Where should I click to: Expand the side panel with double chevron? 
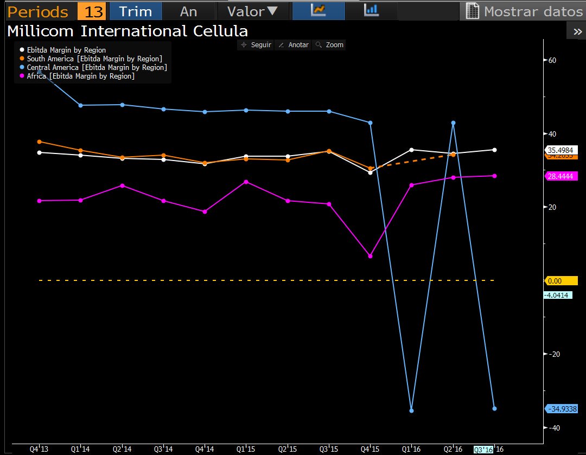coord(577,32)
